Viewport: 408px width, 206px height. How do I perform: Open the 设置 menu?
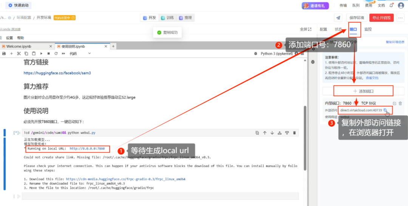pos(9,38)
